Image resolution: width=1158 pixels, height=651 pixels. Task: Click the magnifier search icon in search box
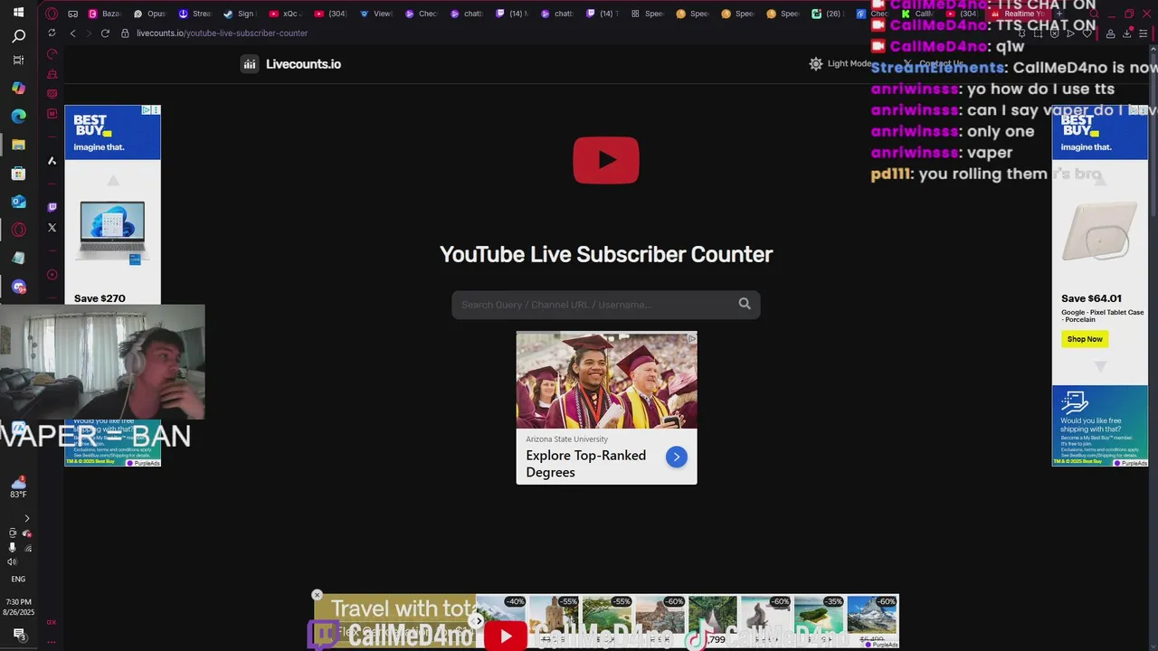745,304
